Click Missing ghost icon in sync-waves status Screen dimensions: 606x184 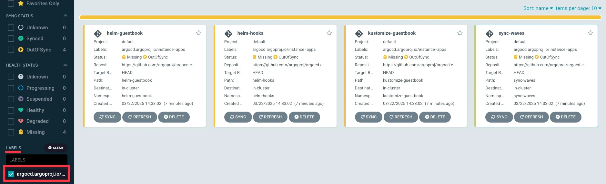[x=516, y=57]
